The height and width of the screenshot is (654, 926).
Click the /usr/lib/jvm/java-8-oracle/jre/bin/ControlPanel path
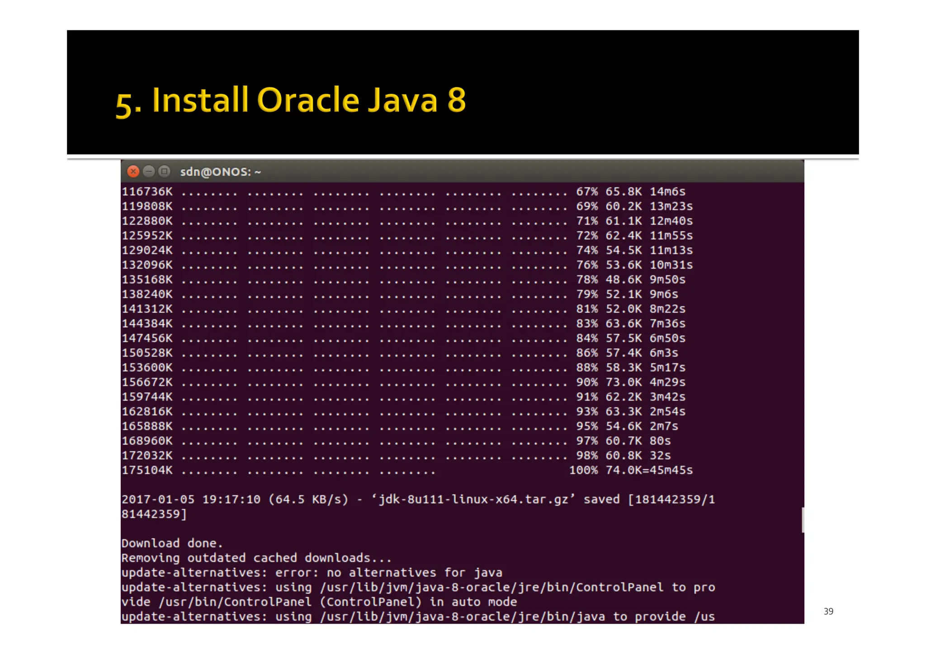pyautogui.click(x=491, y=588)
